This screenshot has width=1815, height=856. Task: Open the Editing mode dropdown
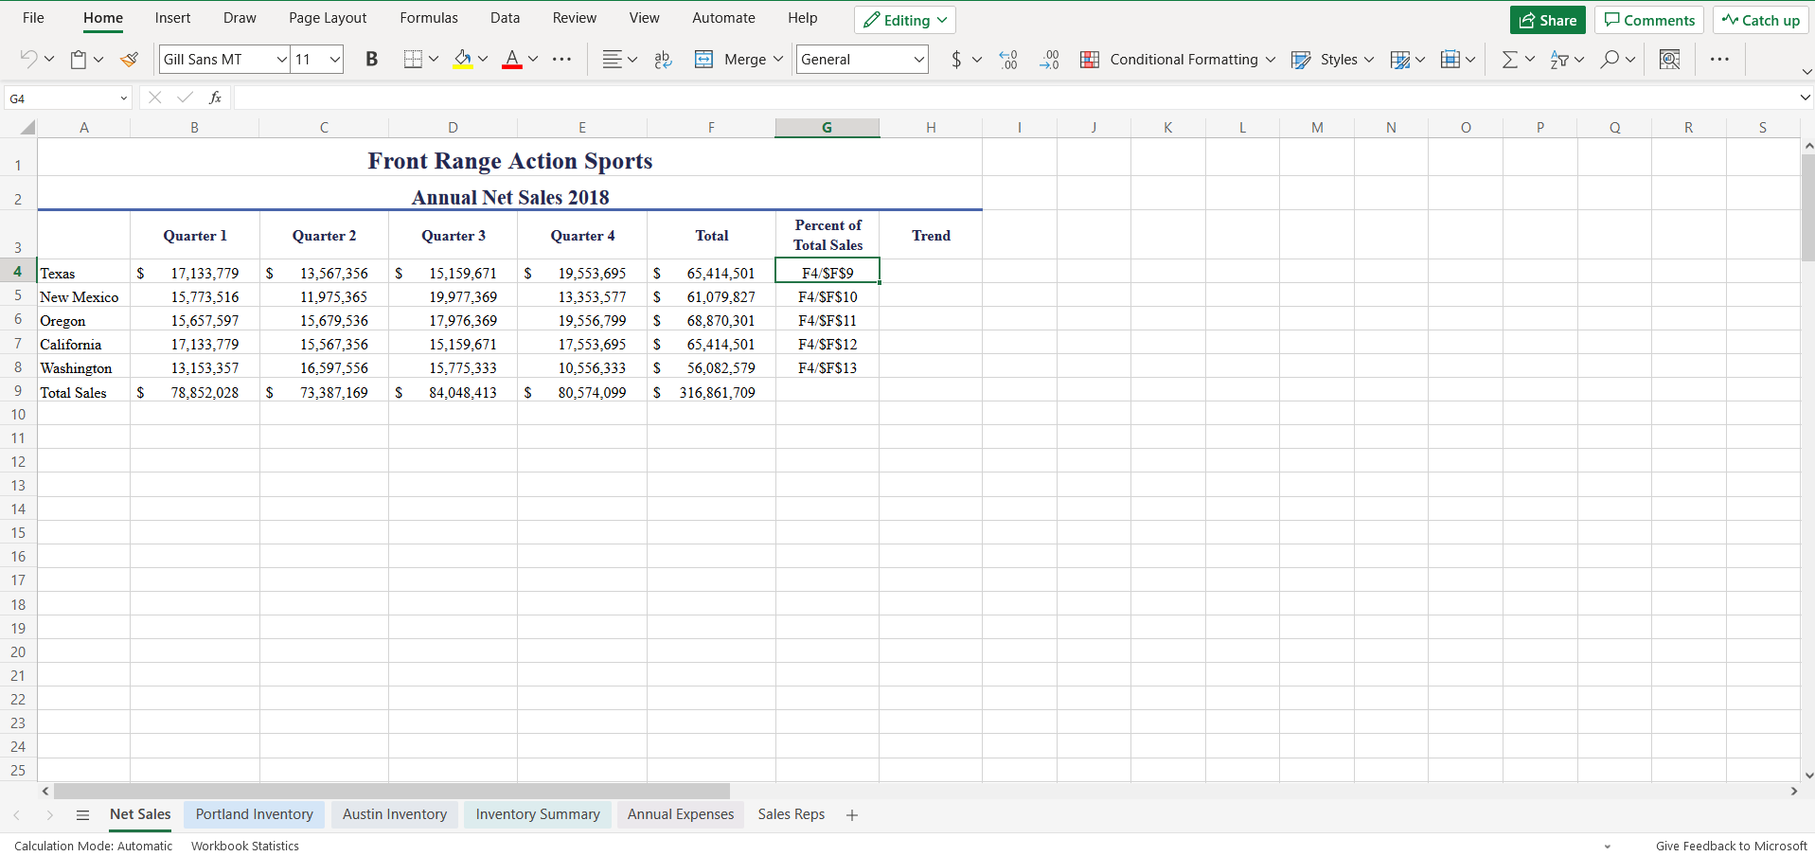tap(904, 19)
